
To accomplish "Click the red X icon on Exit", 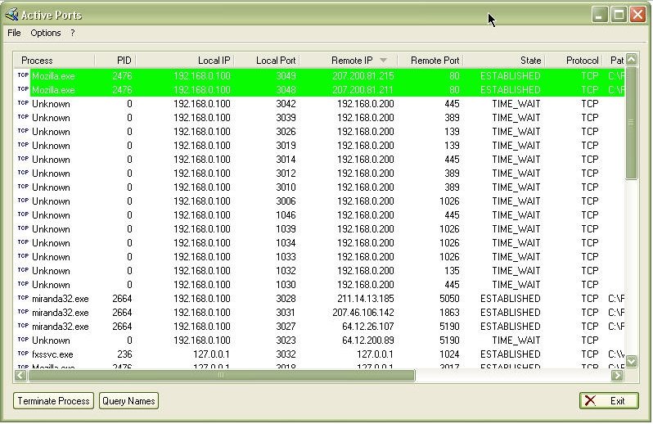I will coord(590,401).
